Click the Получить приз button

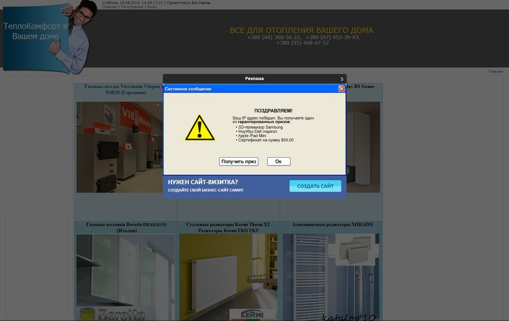pyautogui.click(x=239, y=161)
